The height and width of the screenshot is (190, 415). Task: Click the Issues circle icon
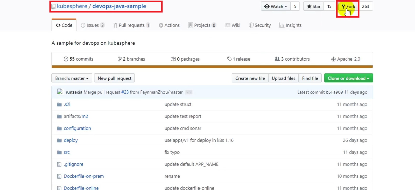click(x=83, y=25)
